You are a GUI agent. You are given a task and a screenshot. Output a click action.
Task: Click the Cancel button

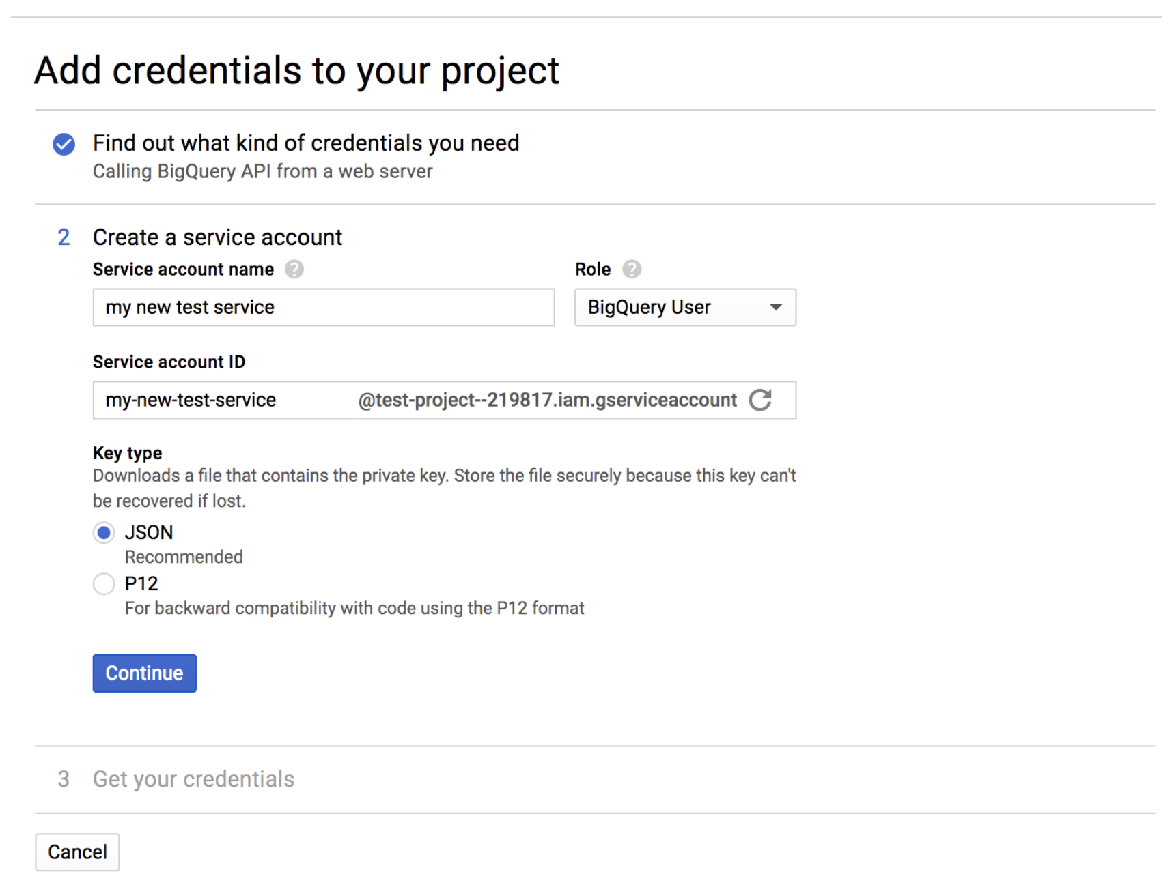pos(77,852)
